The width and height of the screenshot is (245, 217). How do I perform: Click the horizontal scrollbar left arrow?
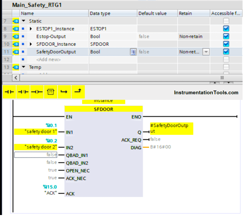(x=16, y=78)
